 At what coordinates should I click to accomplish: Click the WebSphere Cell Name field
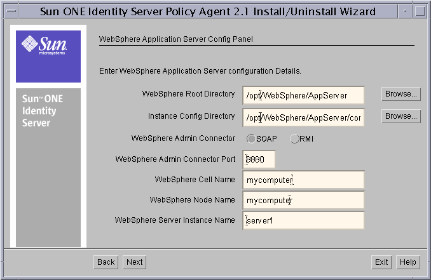click(303, 180)
